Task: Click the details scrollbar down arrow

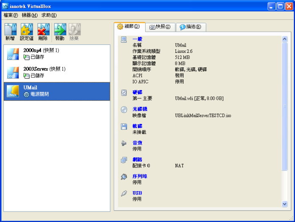Action: pos(284,203)
